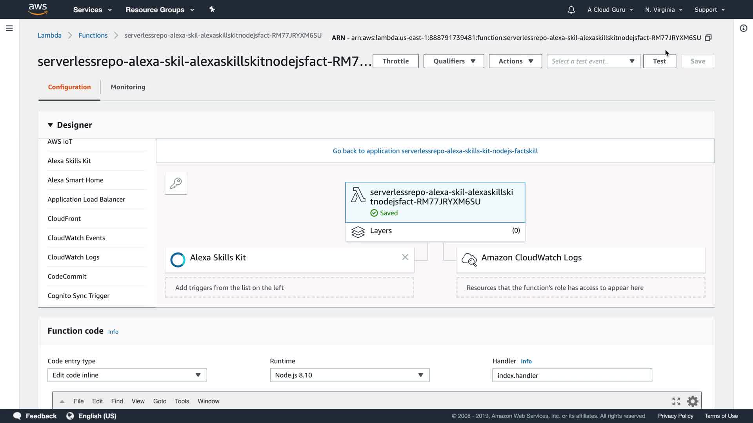This screenshot has height=423, width=753.
Task: Expand the Actions dropdown menu
Action: coord(515,61)
